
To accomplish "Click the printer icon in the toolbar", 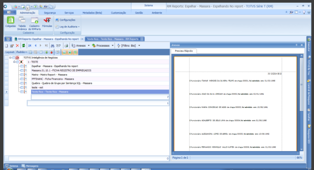I will point(66,46).
